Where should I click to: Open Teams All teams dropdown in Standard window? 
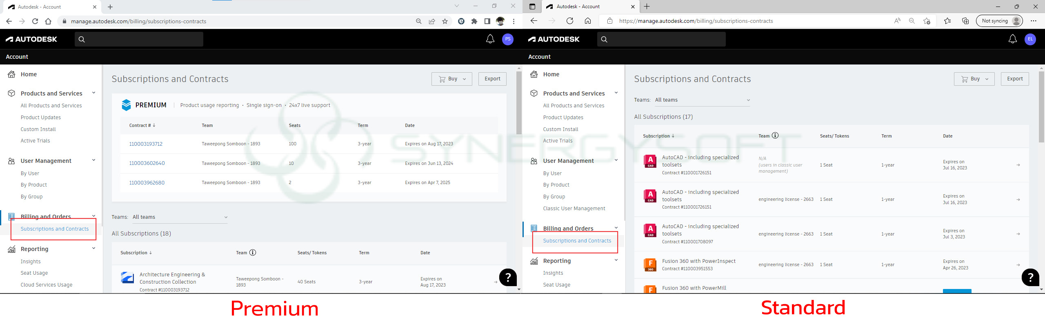[703, 100]
